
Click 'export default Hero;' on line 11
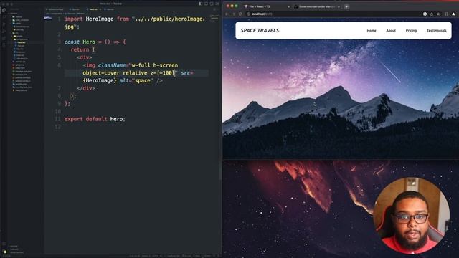[95, 119]
